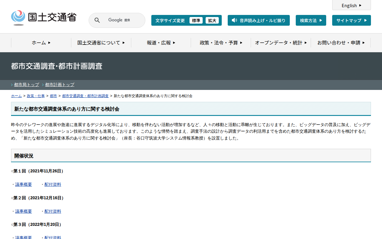
Task: Click the search magnifier icon
Action: pos(97,20)
